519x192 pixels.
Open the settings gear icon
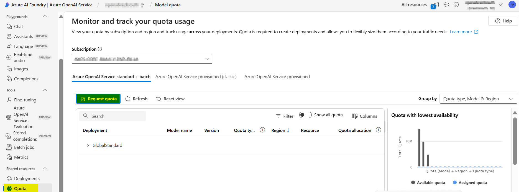[446, 4]
